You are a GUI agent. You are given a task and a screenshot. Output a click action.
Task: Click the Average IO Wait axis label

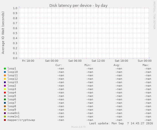pos(3,33)
